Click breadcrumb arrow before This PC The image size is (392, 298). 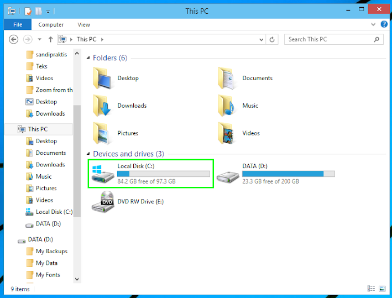point(71,39)
